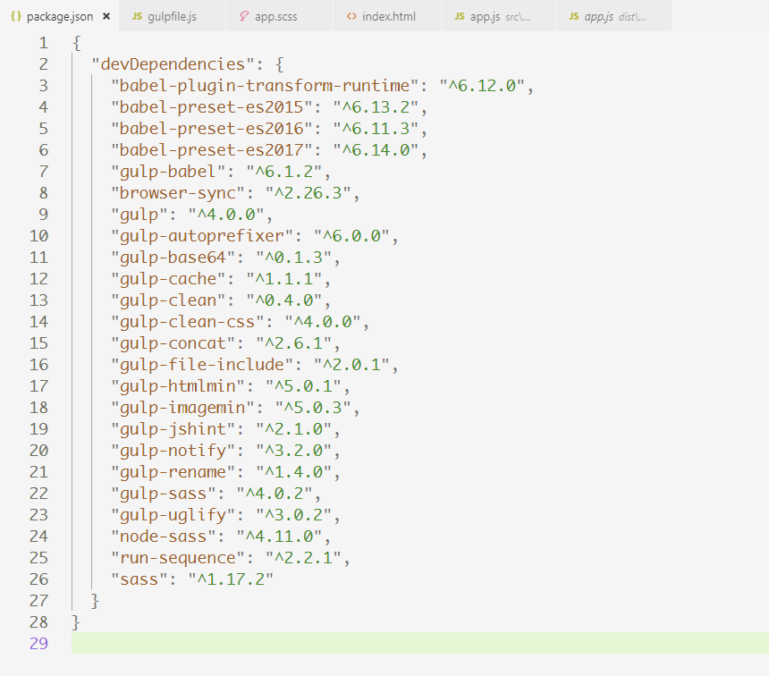Viewport: 769px width, 676px height.
Task: Click the "browser-sync" key
Action: tap(178, 193)
